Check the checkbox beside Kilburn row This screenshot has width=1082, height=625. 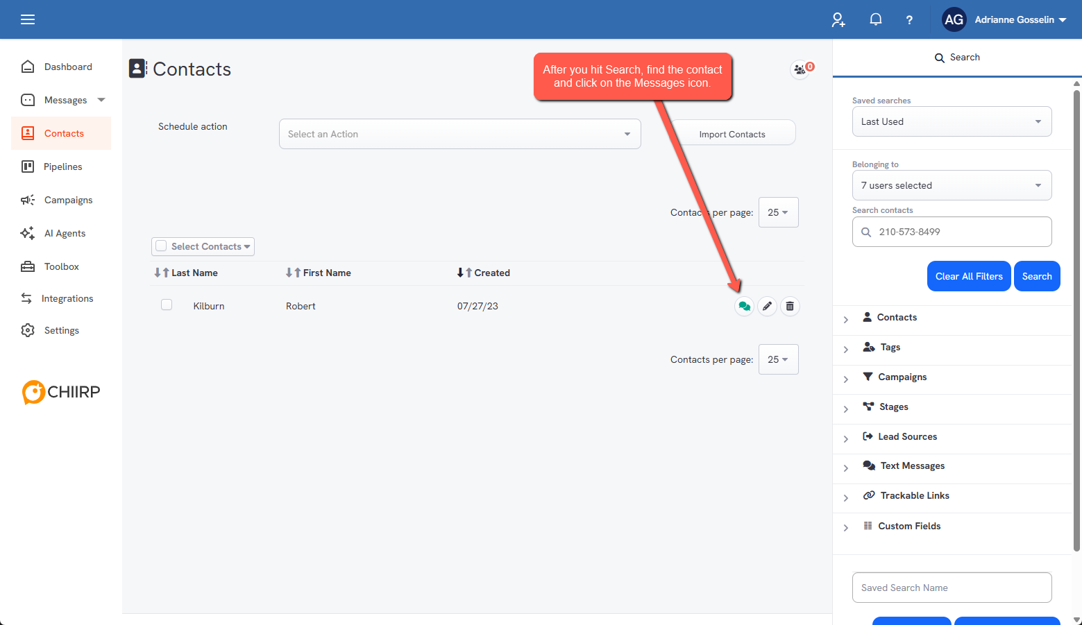167,305
